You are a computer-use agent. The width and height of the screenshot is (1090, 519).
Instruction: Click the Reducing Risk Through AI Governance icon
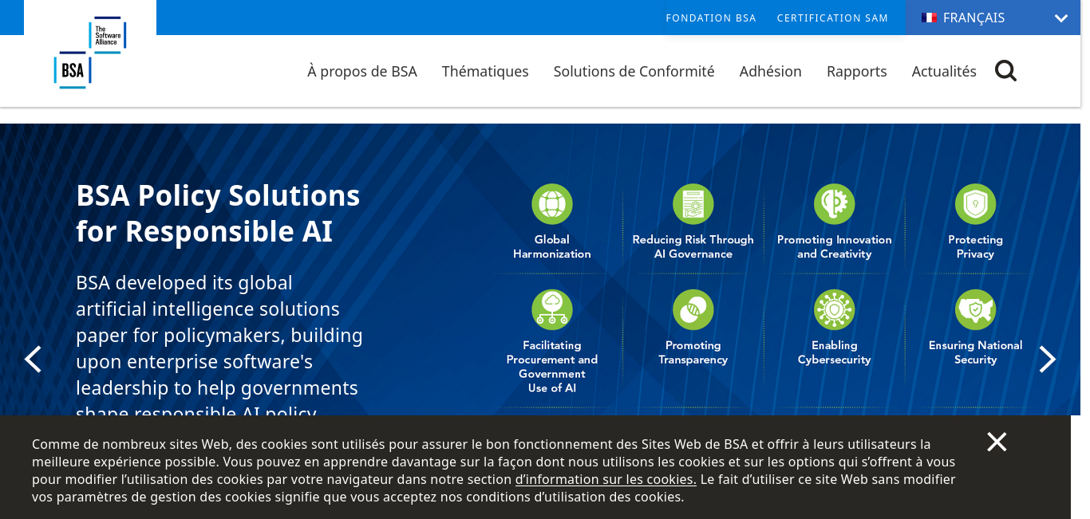pos(693,204)
